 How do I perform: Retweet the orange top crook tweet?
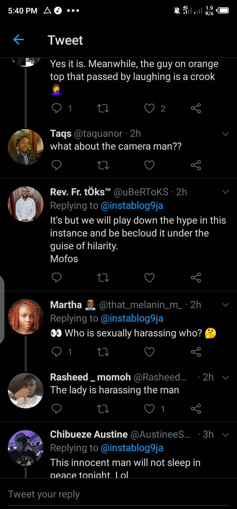click(103, 109)
